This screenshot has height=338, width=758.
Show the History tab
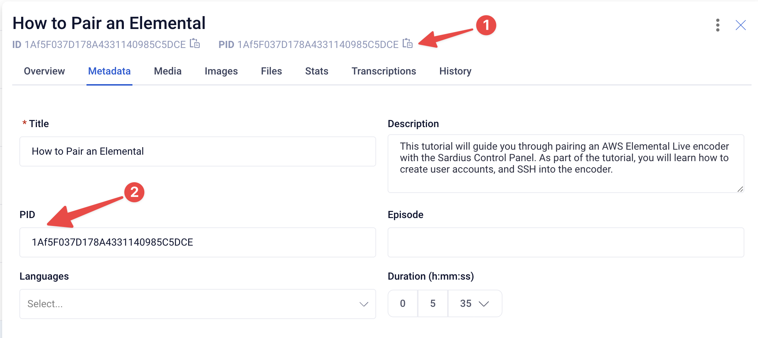(x=455, y=71)
